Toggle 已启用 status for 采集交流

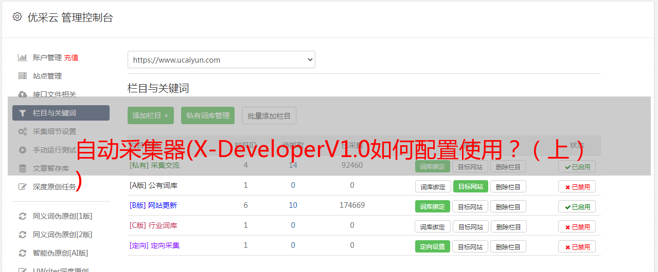pyautogui.click(x=577, y=166)
